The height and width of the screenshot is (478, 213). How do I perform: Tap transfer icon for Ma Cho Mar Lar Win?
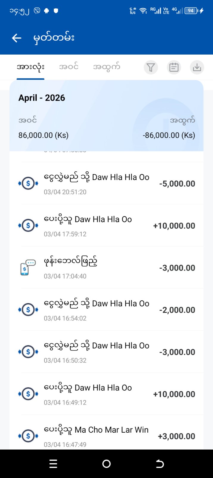(x=28, y=436)
